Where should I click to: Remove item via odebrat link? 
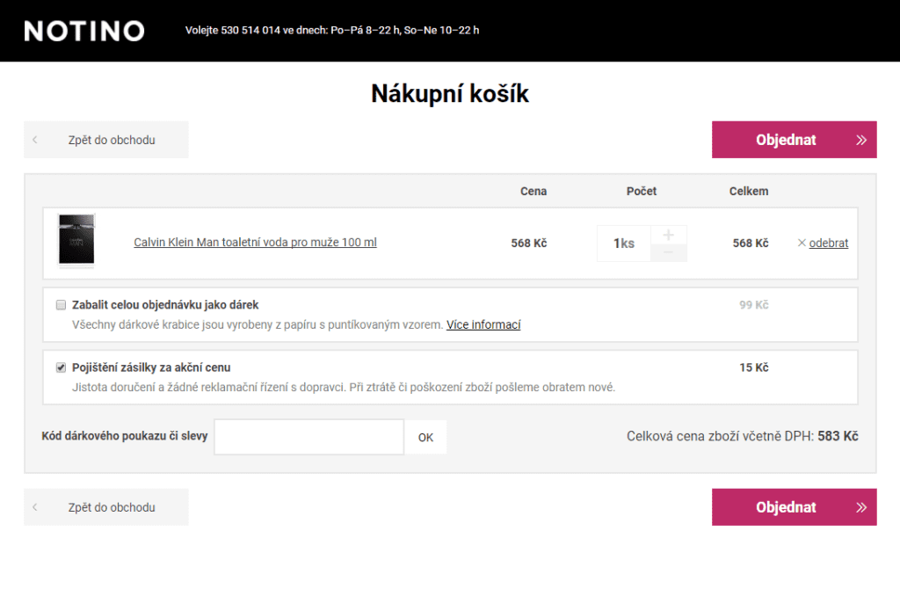[828, 243]
